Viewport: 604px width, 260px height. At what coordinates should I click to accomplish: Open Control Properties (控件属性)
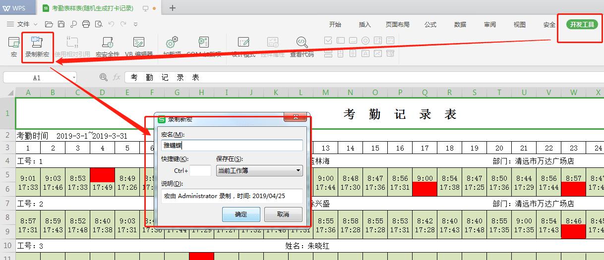[x=273, y=47]
